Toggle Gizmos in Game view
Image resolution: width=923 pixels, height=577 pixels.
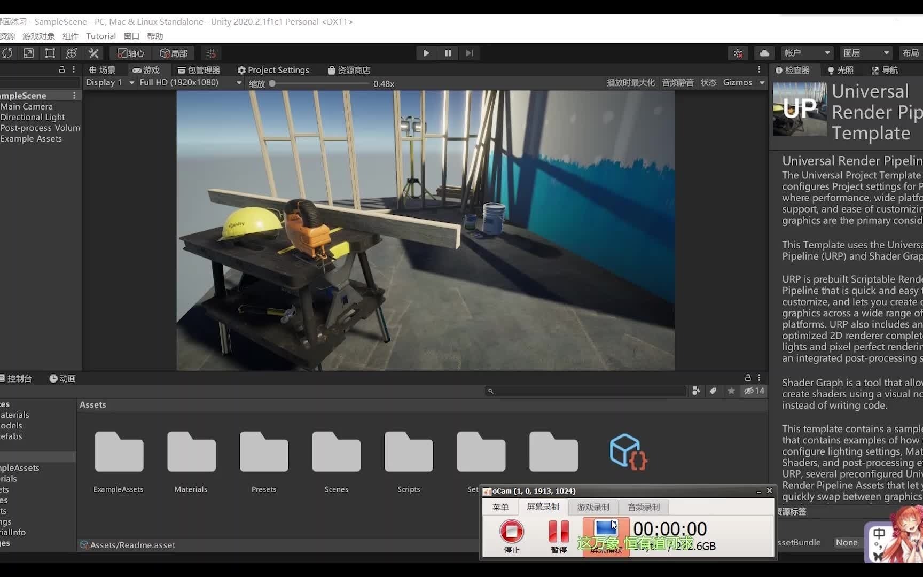pos(737,82)
